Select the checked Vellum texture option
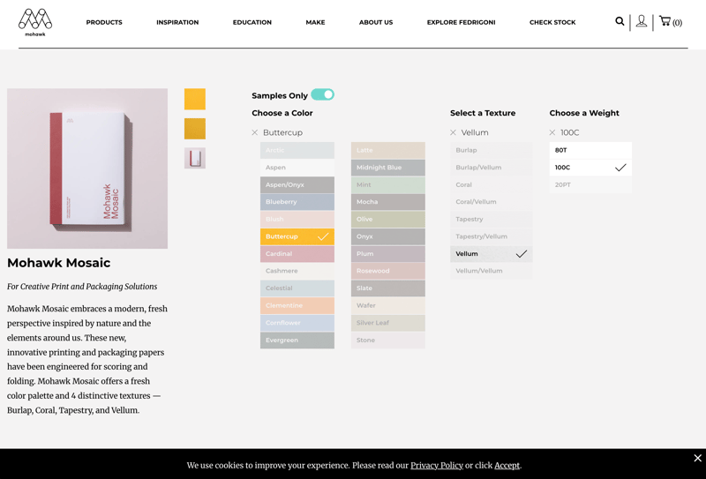Image resolution: width=706 pixels, height=479 pixels. pyautogui.click(x=492, y=254)
